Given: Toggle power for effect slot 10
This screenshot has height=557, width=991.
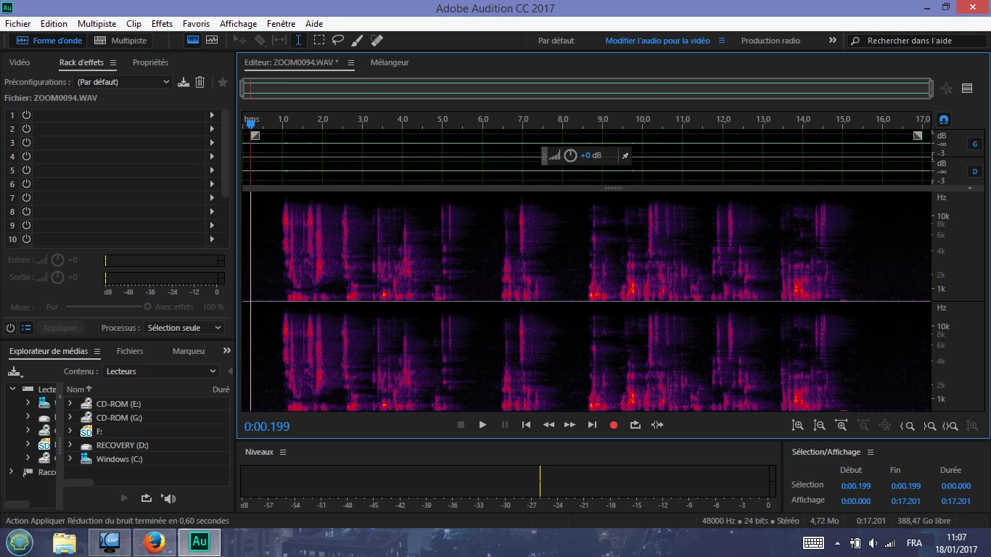Looking at the screenshot, I should click(x=26, y=239).
